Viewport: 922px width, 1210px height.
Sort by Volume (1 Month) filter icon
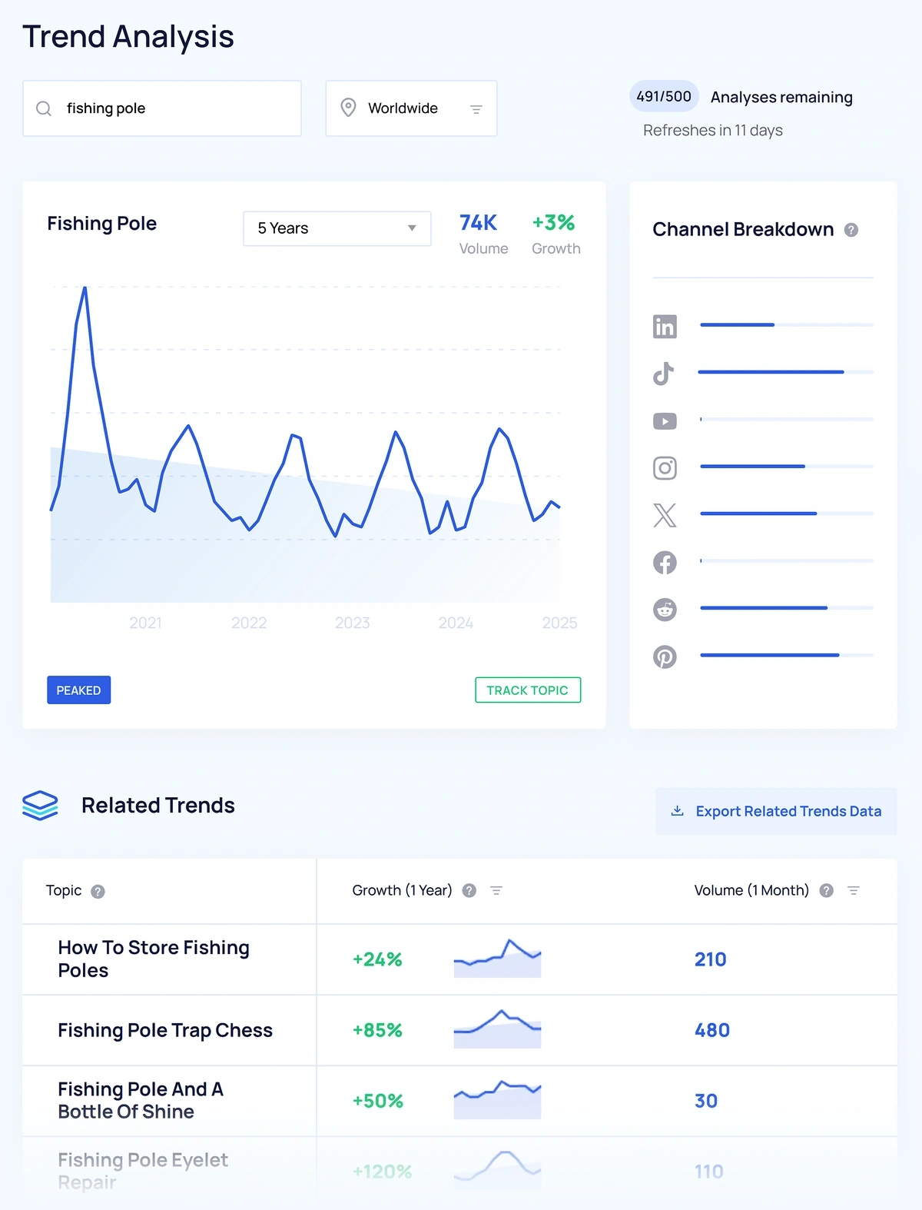coord(854,890)
